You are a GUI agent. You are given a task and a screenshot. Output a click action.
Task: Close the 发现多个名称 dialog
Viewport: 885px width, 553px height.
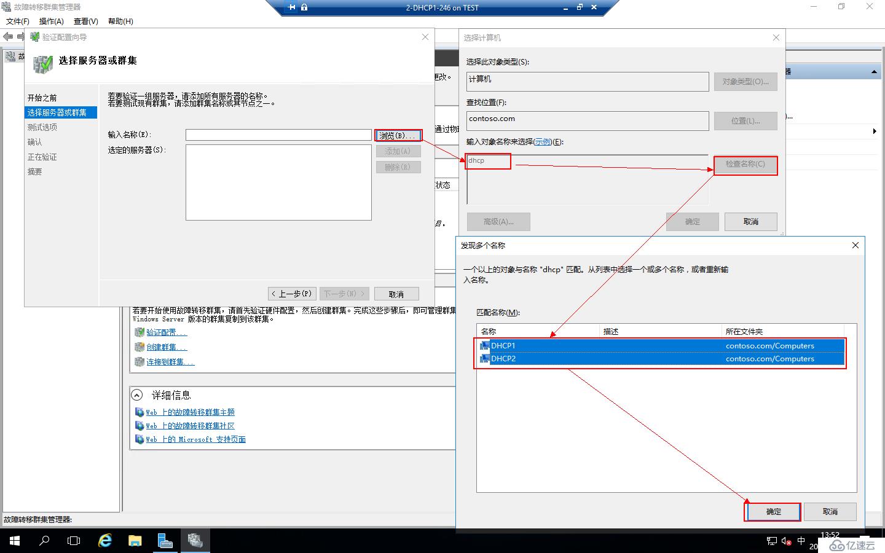coord(855,245)
